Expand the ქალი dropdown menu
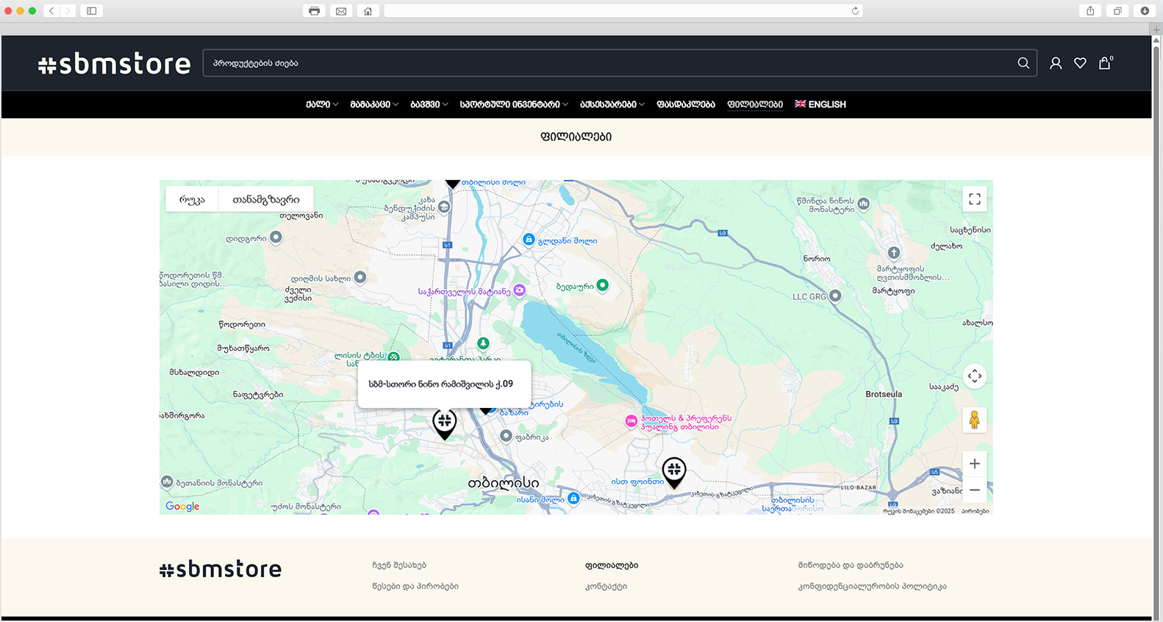 322,104
